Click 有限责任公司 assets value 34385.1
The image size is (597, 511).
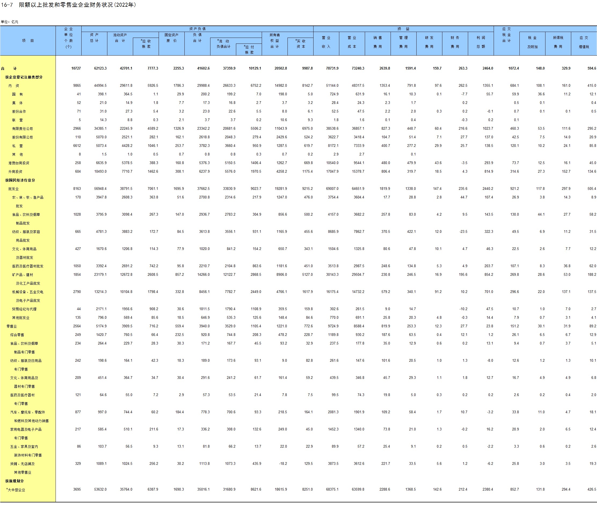point(100,129)
